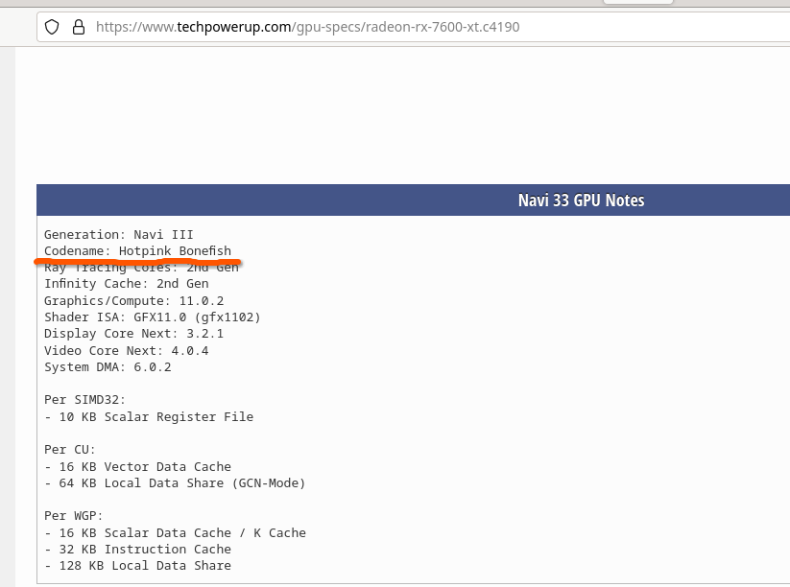Click the Infinity Cache: 2nd Gen line

click(126, 284)
